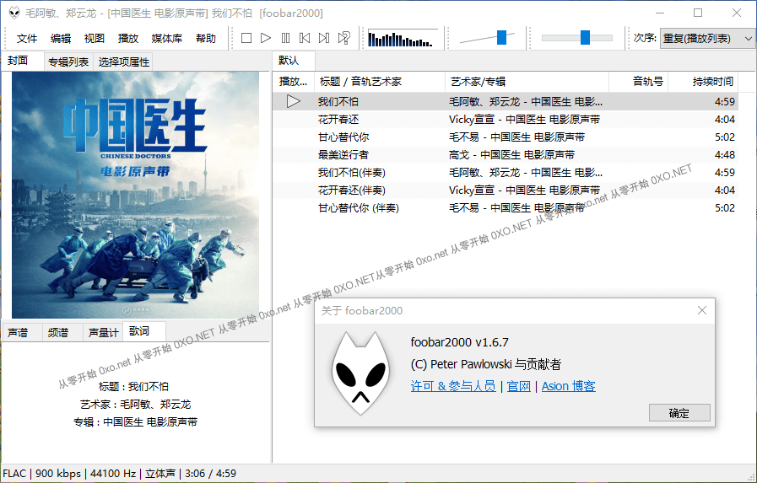
Task: Click the random playback button
Action: pyautogui.click(x=343, y=38)
